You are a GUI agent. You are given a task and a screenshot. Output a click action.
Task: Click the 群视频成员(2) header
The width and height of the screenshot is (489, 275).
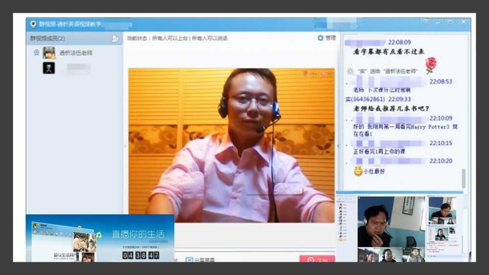coord(48,39)
